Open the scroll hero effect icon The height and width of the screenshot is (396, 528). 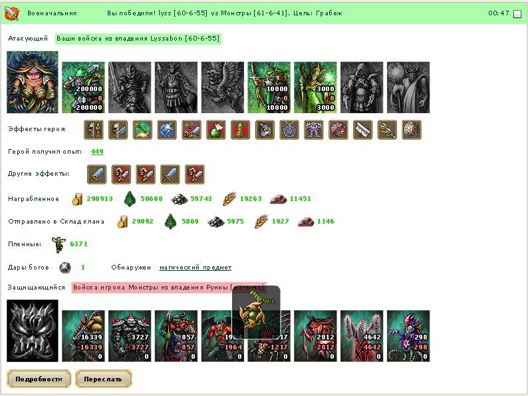coord(362,130)
